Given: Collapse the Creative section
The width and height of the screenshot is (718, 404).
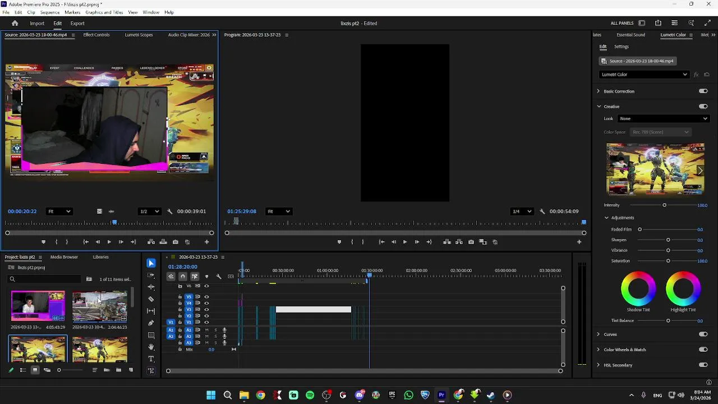Looking at the screenshot, I should (599, 106).
